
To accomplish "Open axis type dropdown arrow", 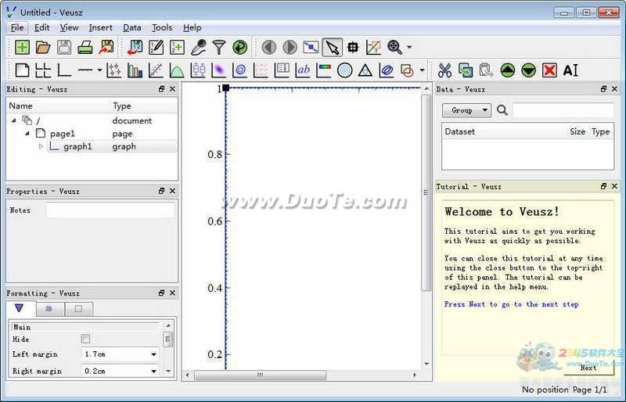I will [100, 70].
